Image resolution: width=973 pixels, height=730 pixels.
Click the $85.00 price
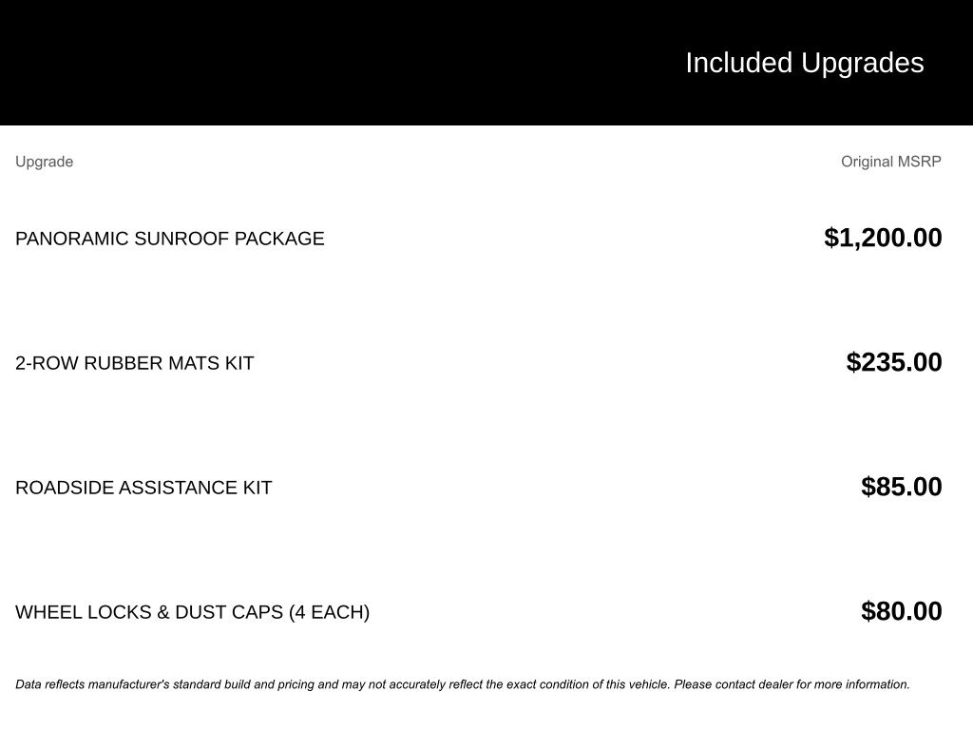click(x=901, y=487)
